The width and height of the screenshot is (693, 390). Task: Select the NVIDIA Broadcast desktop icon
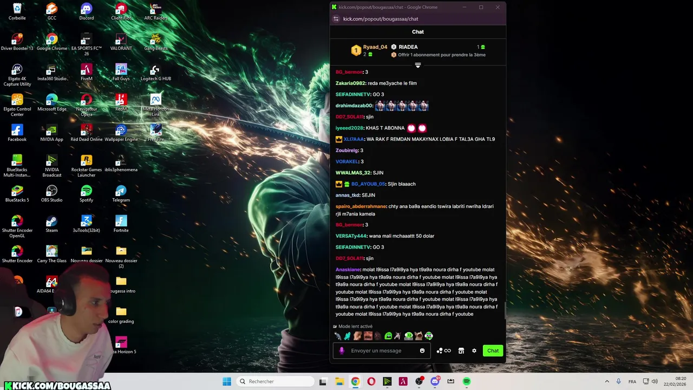click(52, 166)
